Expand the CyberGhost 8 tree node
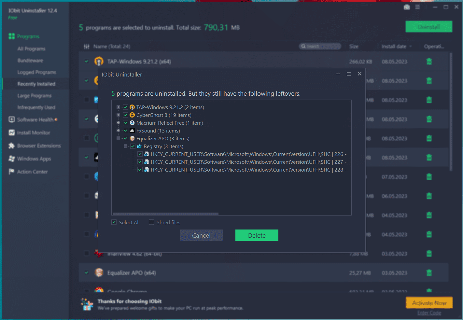 tap(118, 115)
